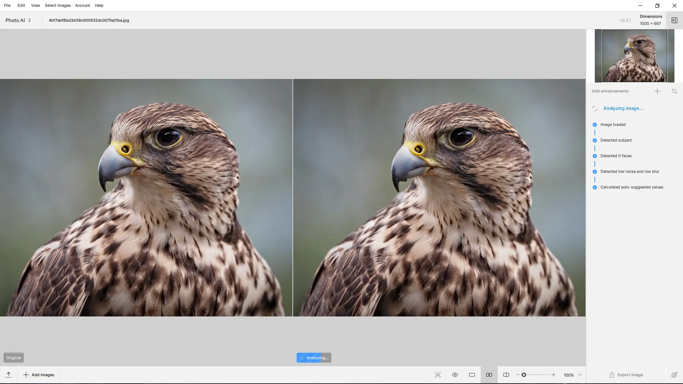Click the open-in-external-editor icon at bottom right
683x384 pixels.
674,375
